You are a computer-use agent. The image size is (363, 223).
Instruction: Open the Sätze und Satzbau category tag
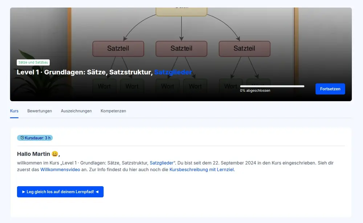point(33,62)
